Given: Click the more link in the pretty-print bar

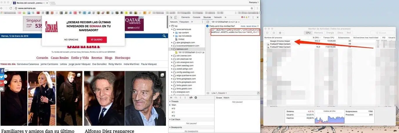Looking at the screenshot, I should pyautogui.click(x=243, y=26).
